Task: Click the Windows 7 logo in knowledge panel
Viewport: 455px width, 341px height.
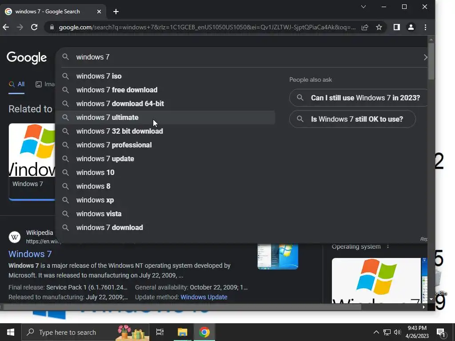Action: pyautogui.click(x=376, y=281)
